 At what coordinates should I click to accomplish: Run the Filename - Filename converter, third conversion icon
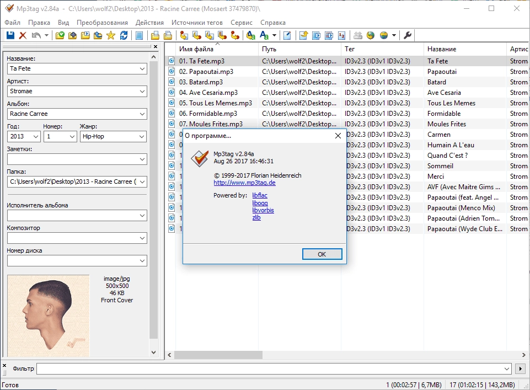210,35
